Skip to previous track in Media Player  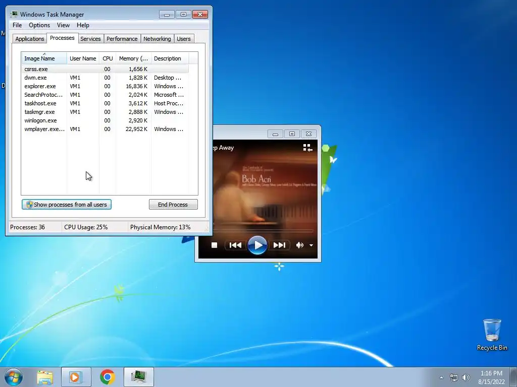coord(235,245)
